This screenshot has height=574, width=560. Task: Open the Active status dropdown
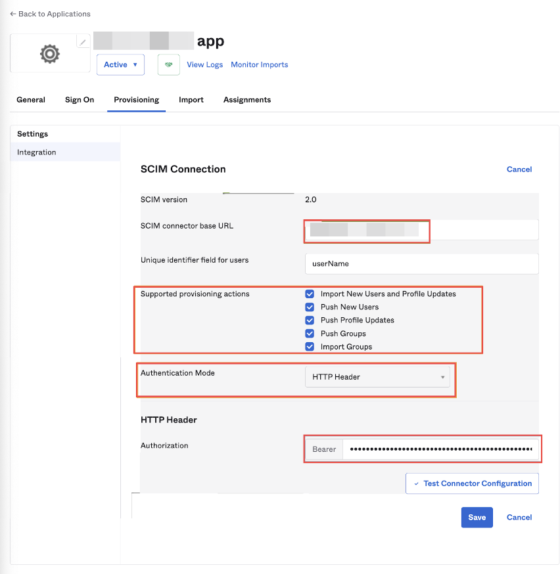tap(120, 65)
